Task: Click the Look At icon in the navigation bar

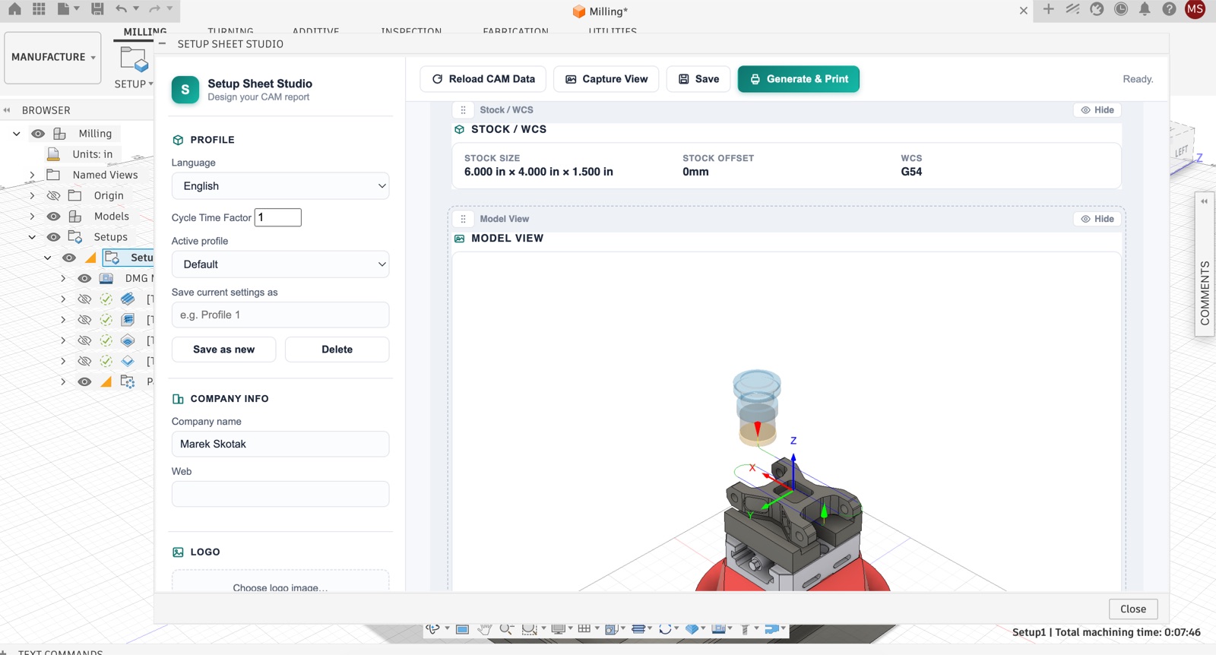Action: (x=462, y=628)
